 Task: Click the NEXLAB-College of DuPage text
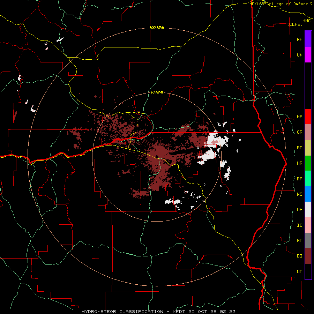click(279, 4)
